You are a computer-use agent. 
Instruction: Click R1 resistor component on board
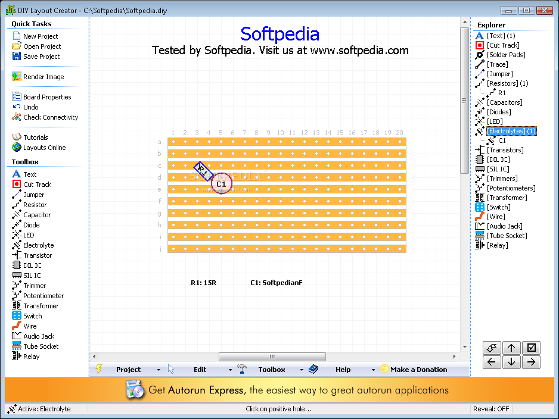click(x=203, y=171)
